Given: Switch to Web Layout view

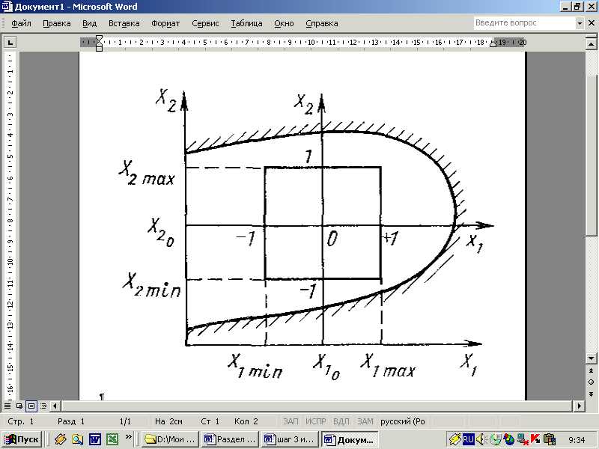Looking at the screenshot, I should (x=19, y=406).
